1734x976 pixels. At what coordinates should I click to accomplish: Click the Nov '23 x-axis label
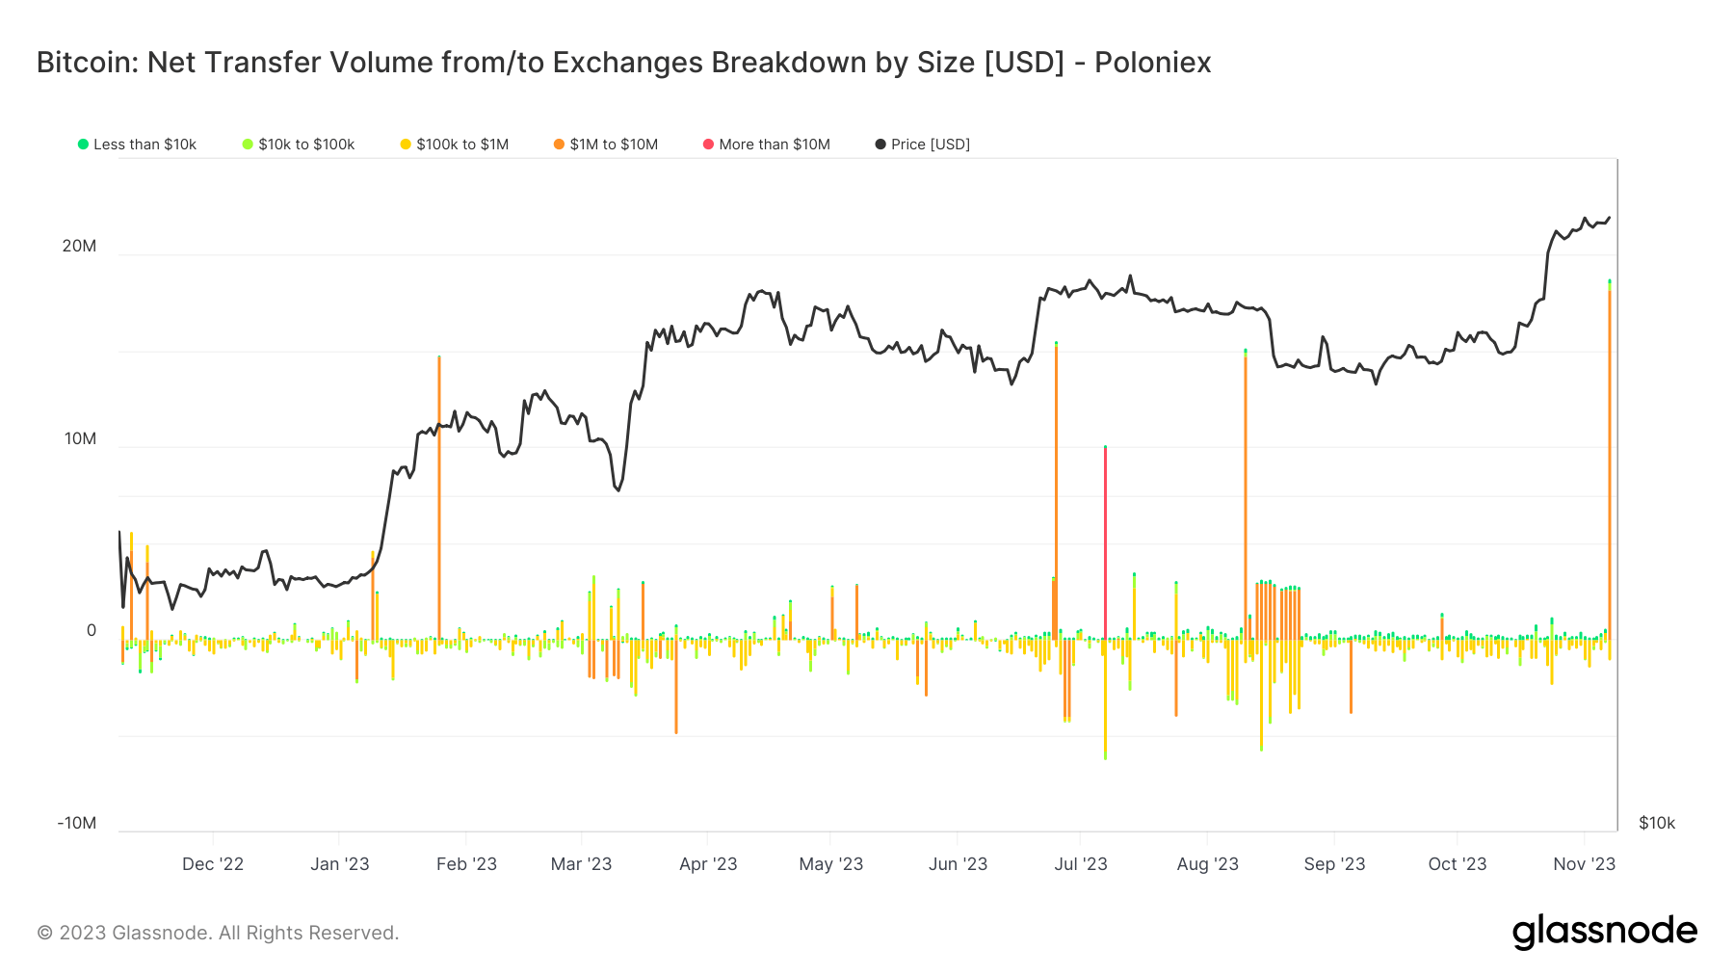(1584, 864)
